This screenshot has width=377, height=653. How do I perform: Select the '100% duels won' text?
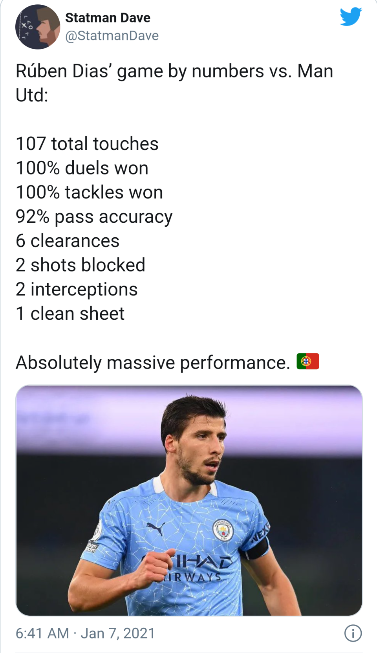pyautogui.click(x=82, y=168)
